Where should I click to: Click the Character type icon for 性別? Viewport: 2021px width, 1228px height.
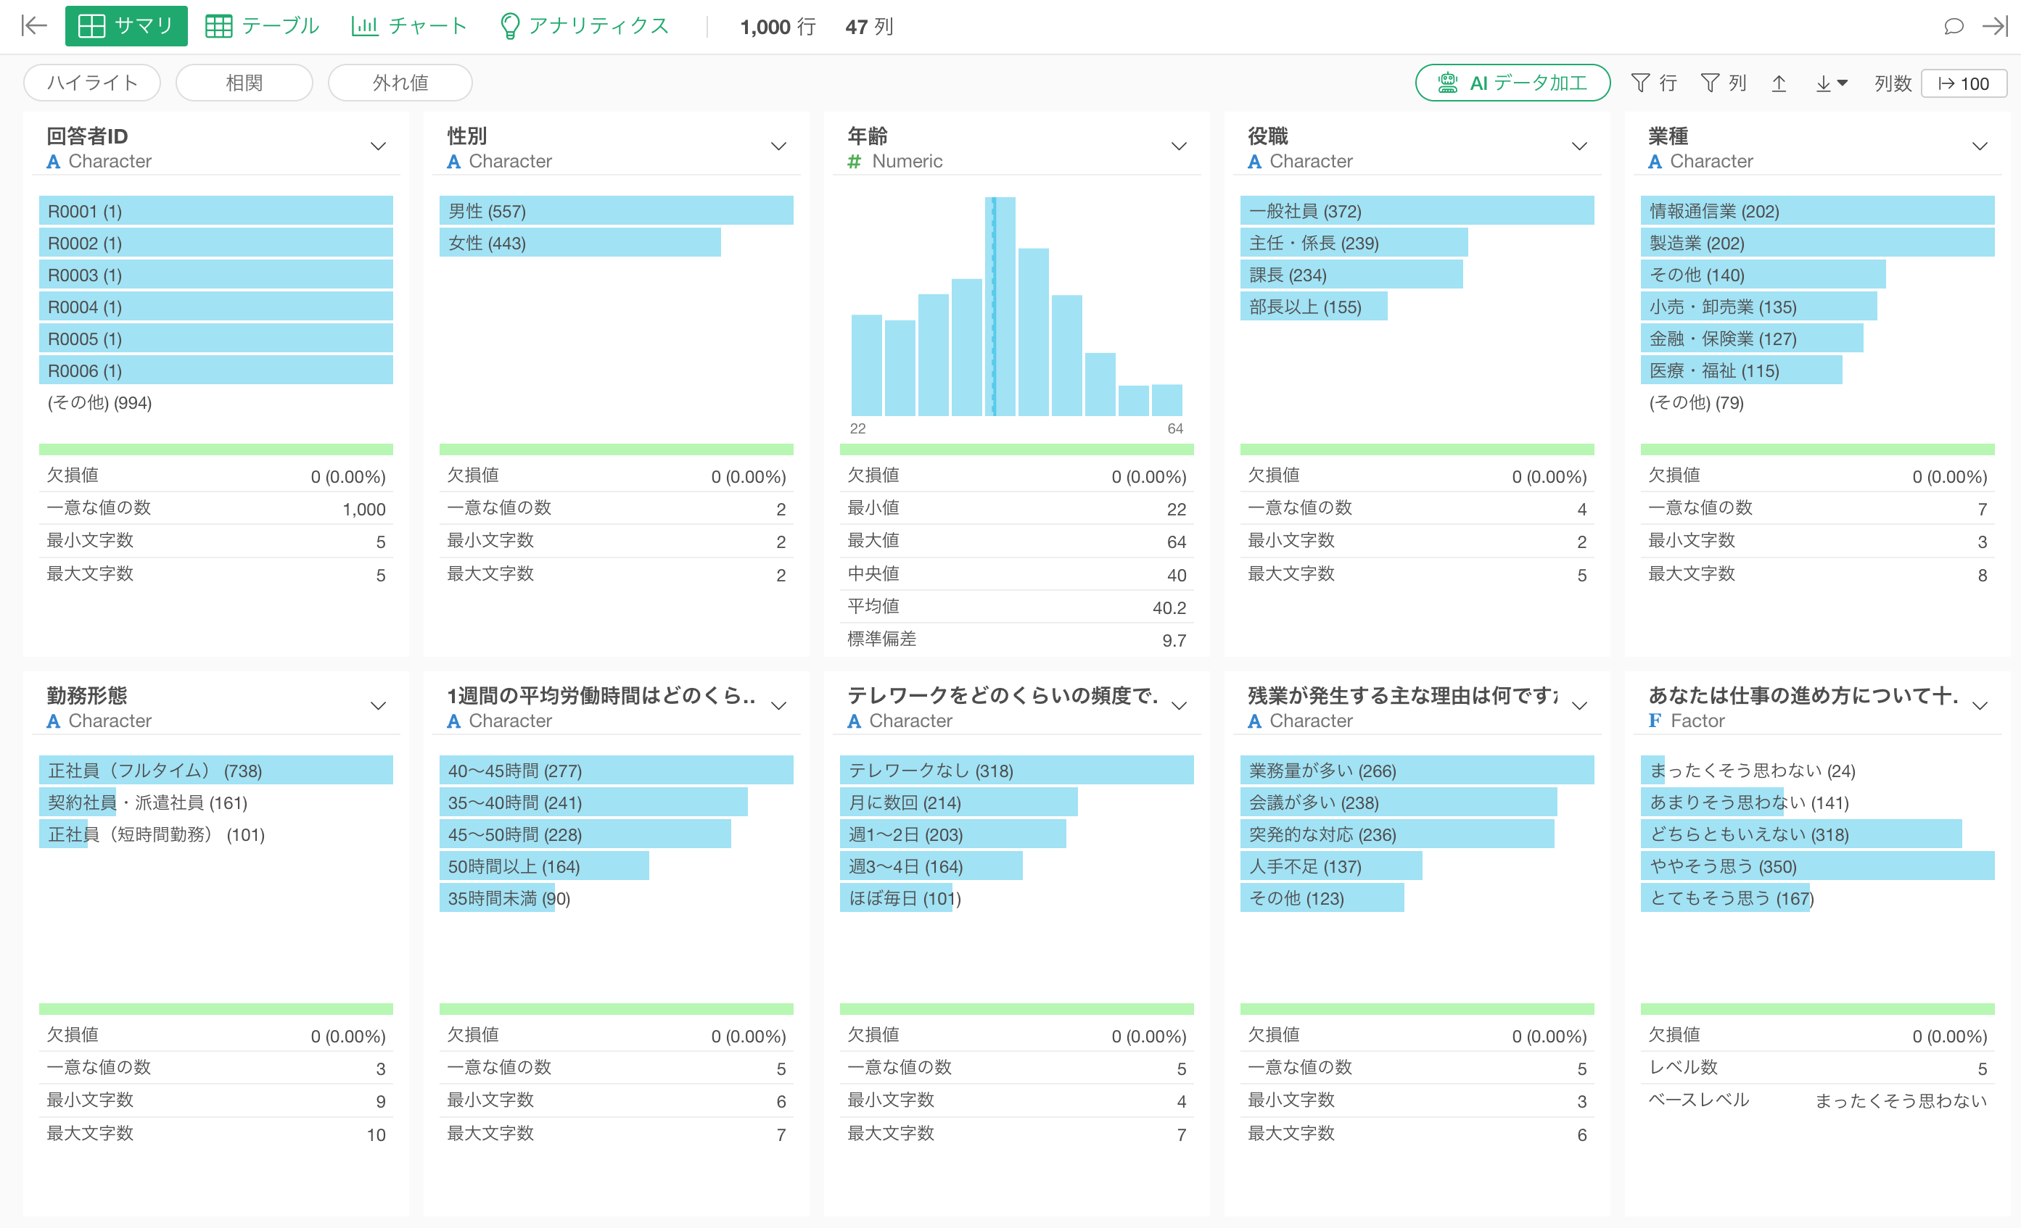[x=453, y=162]
